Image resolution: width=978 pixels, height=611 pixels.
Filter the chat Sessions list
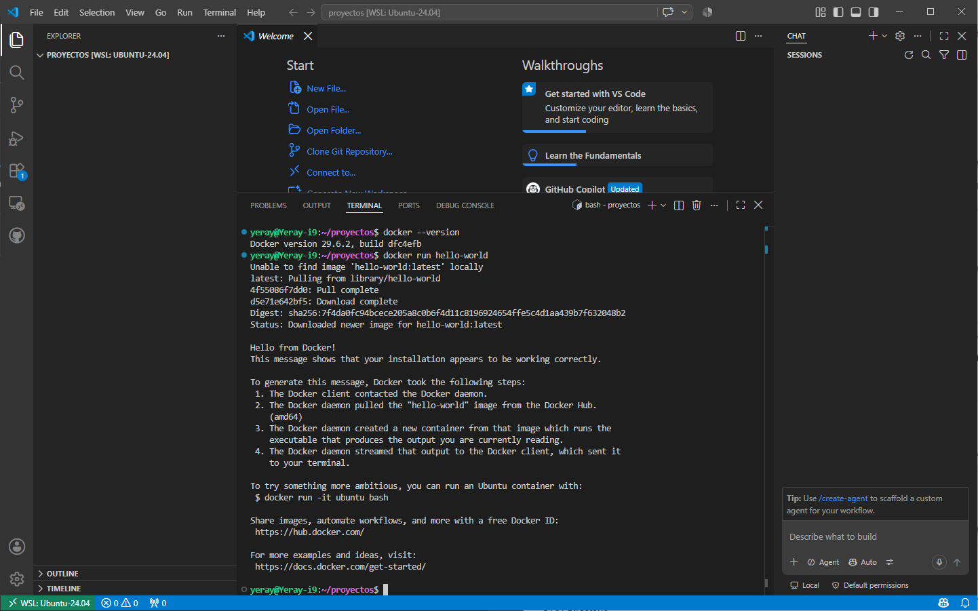click(944, 55)
